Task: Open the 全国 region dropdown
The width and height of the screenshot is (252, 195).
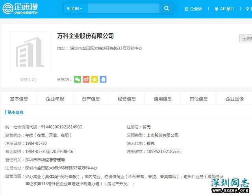Action: pos(75,9)
